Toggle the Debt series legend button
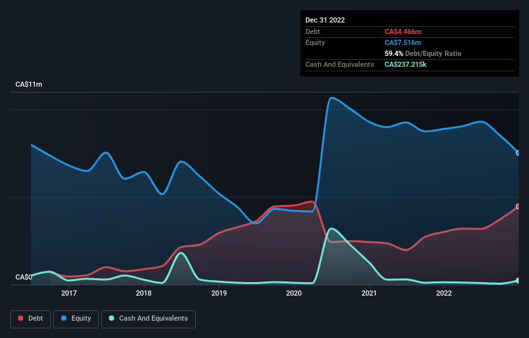Image resolution: width=529 pixels, height=338 pixels. point(30,319)
